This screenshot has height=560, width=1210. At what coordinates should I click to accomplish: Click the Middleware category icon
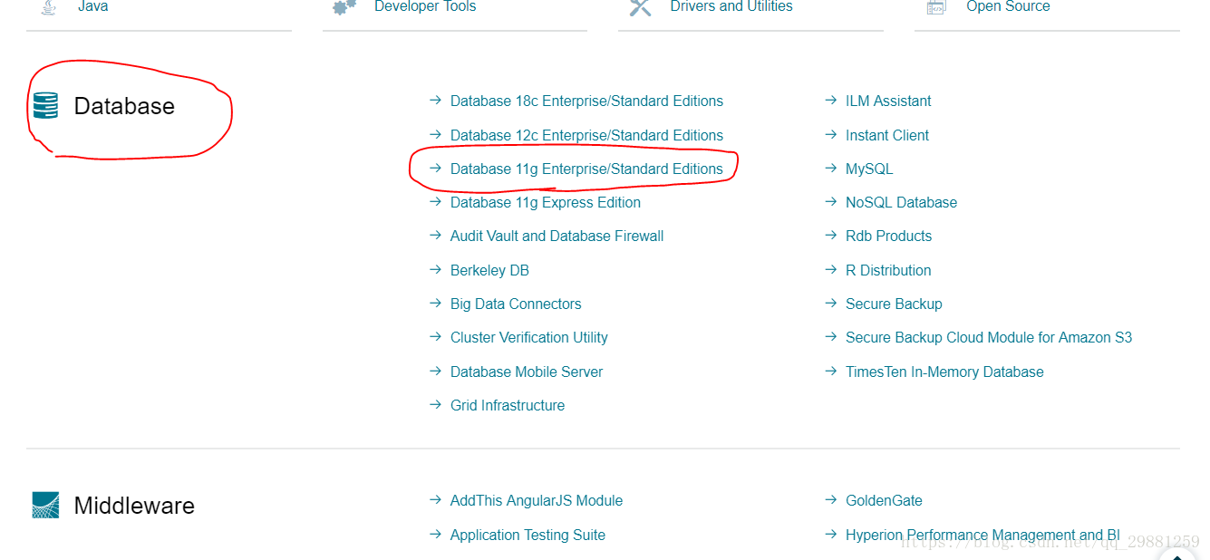point(45,506)
